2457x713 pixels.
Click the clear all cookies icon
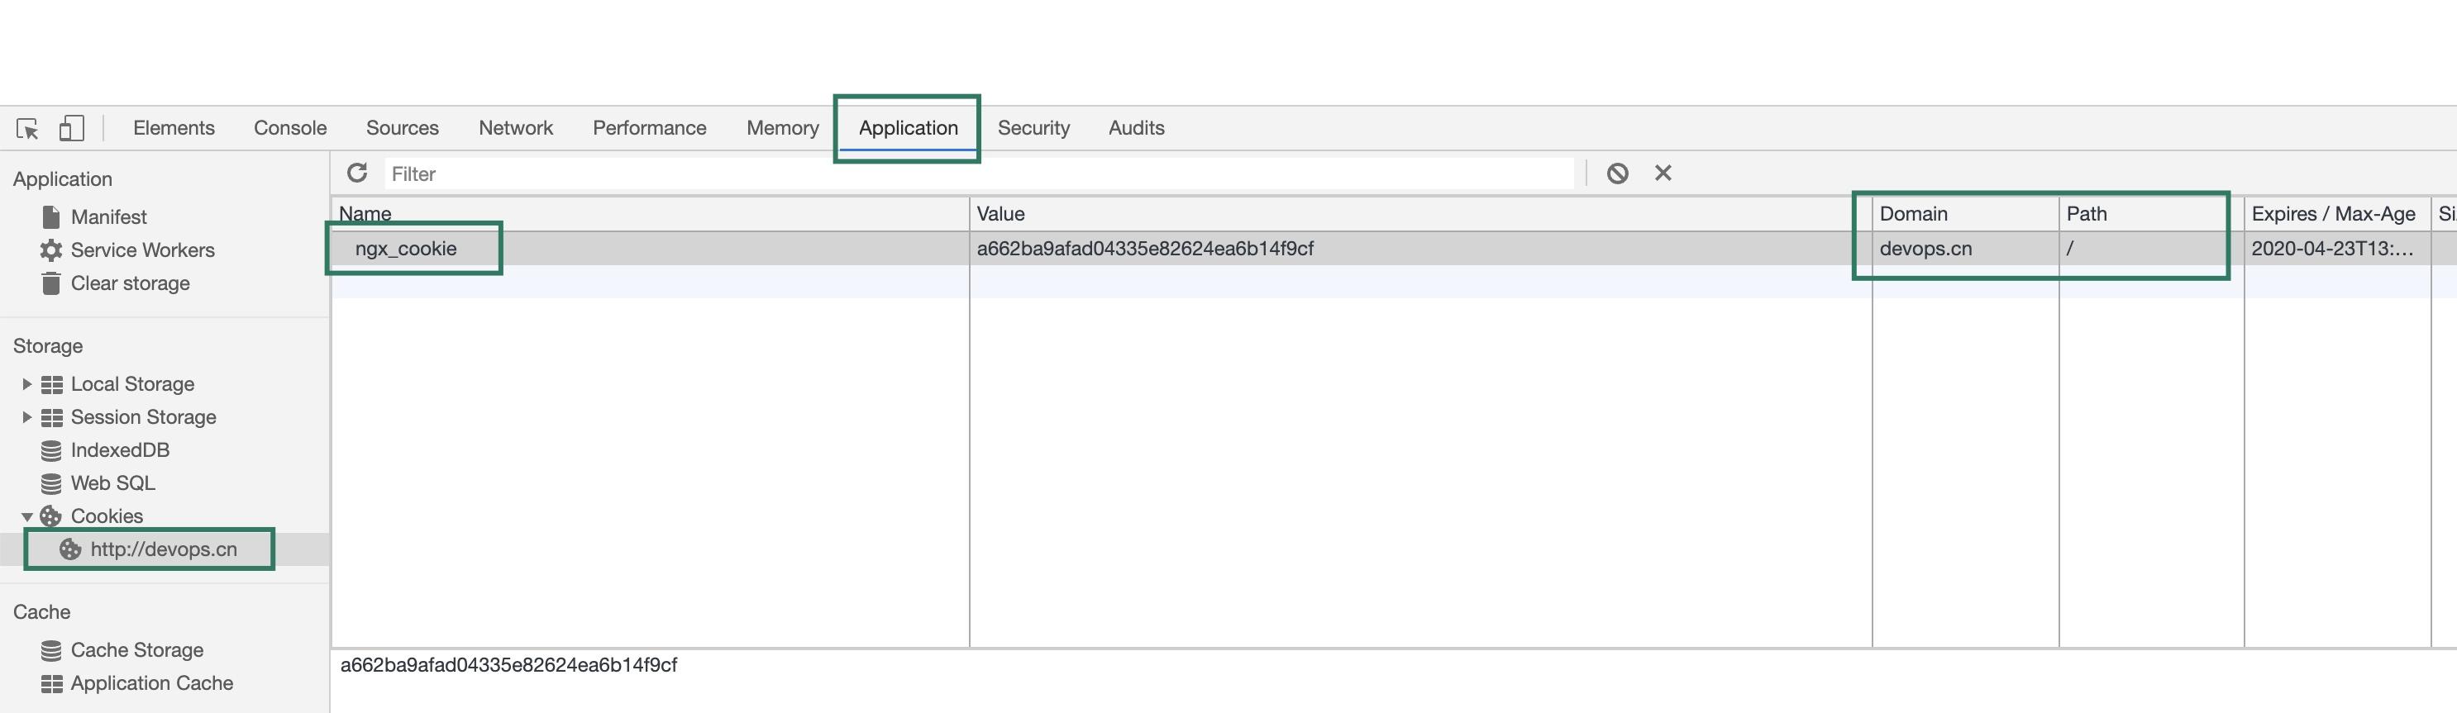pos(1617,173)
